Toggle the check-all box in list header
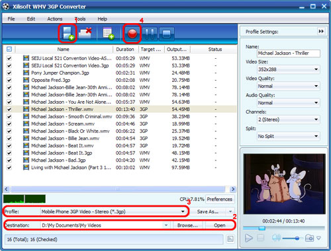Screen dimensions: 331x251 [9, 49]
